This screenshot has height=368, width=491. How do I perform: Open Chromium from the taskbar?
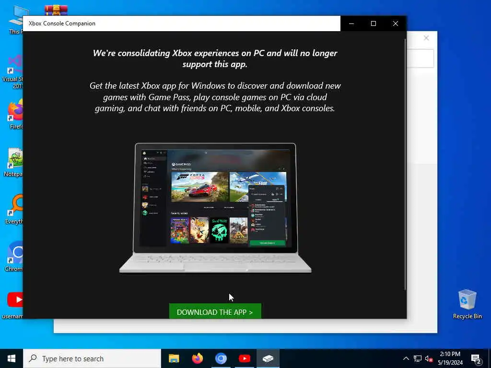221,358
